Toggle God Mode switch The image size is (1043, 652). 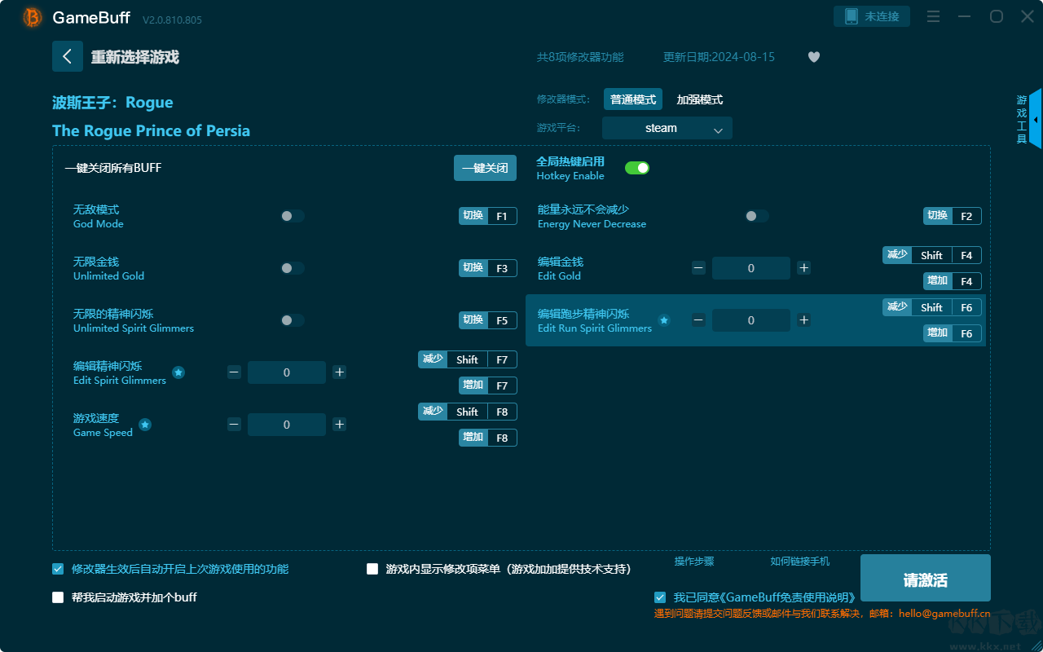click(293, 216)
